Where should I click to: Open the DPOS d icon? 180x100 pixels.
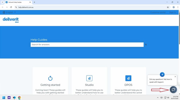pyautogui.click(x=128, y=78)
